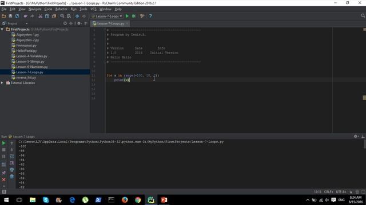Click Stop square in Run panel
The image size is (366, 205).
click(x=4, y=150)
